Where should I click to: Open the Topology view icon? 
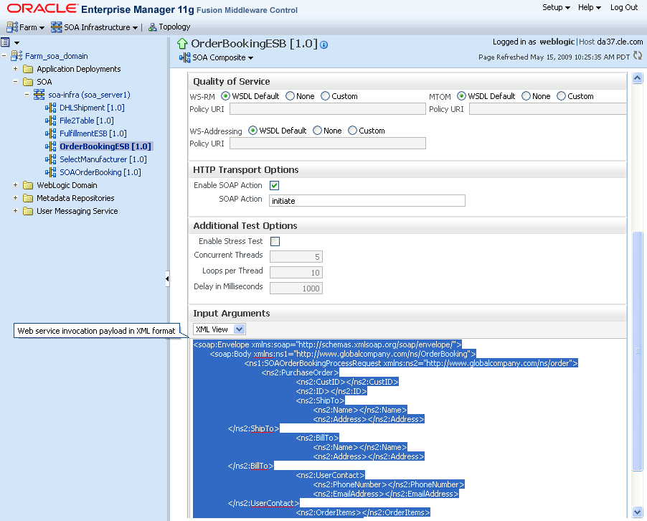click(152, 27)
